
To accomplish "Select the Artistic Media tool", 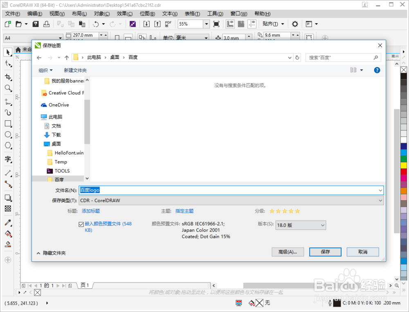I will (8, 112).
